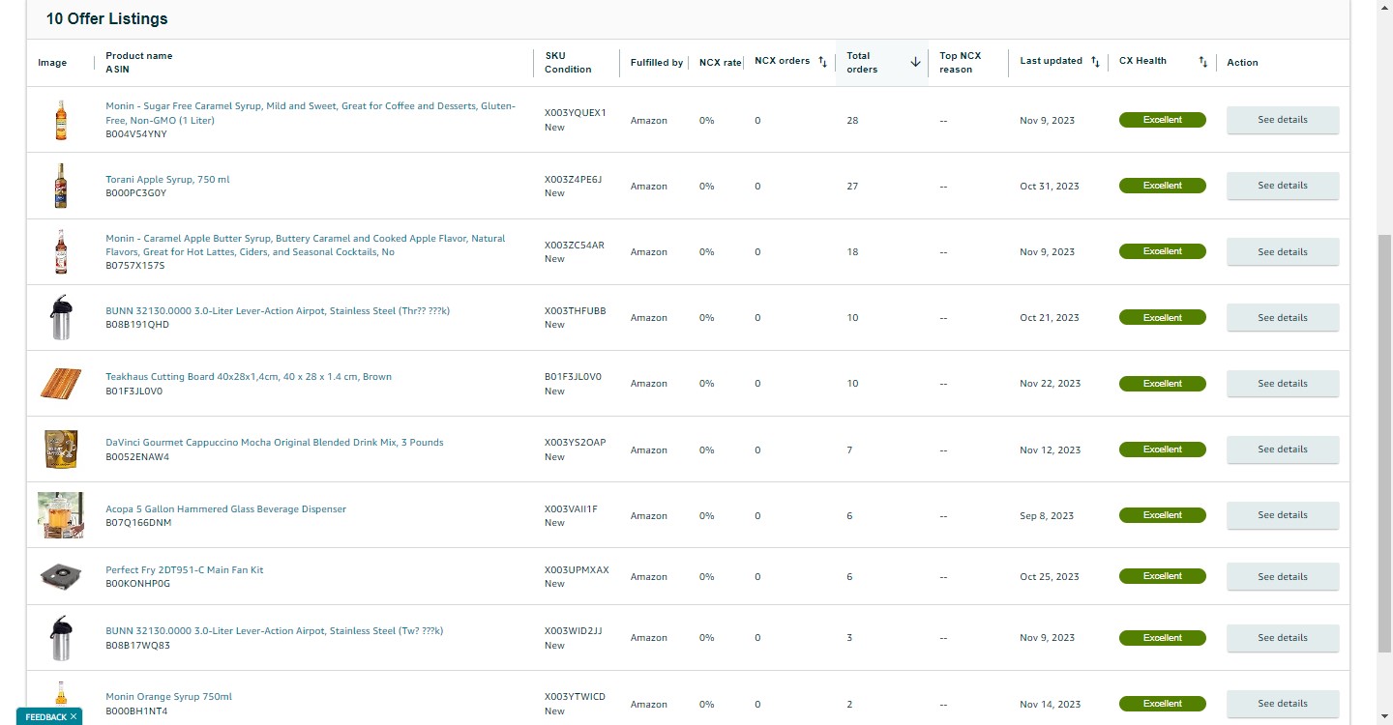Click the BUNN Airpot image for ASIN B08B17WQ83
1393x725 pixels.
click(x=61, y=638)
